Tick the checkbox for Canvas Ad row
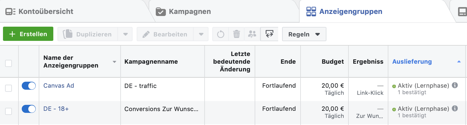Screen dimensions: 467x125 9,88
